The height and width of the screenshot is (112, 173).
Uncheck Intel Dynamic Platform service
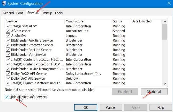pyautogui.click(x=8, y=83)
